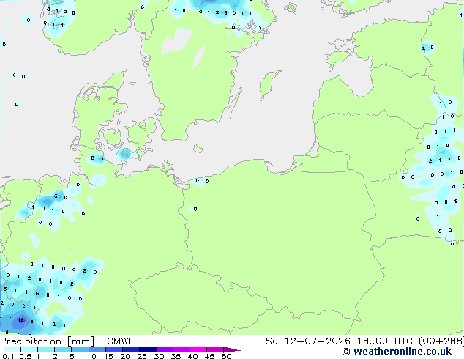
Task: Select the 40–45 mm magenta swatch
Action: pyautogui.click(x=198, y=349)
